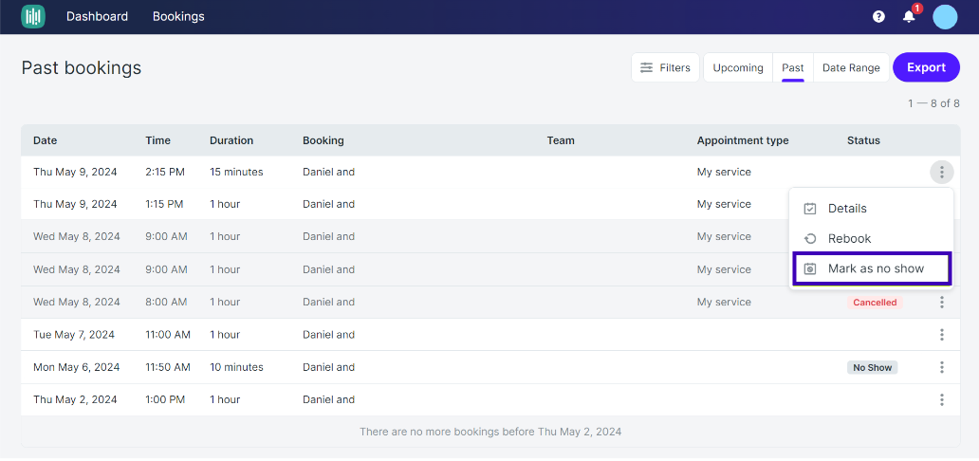
Task: Click the Cancelled status badge
Action: tap(875, 303)
